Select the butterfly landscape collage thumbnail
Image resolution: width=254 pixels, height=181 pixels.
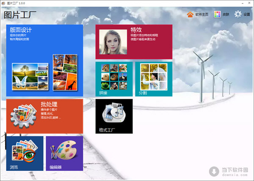[30, 77]
